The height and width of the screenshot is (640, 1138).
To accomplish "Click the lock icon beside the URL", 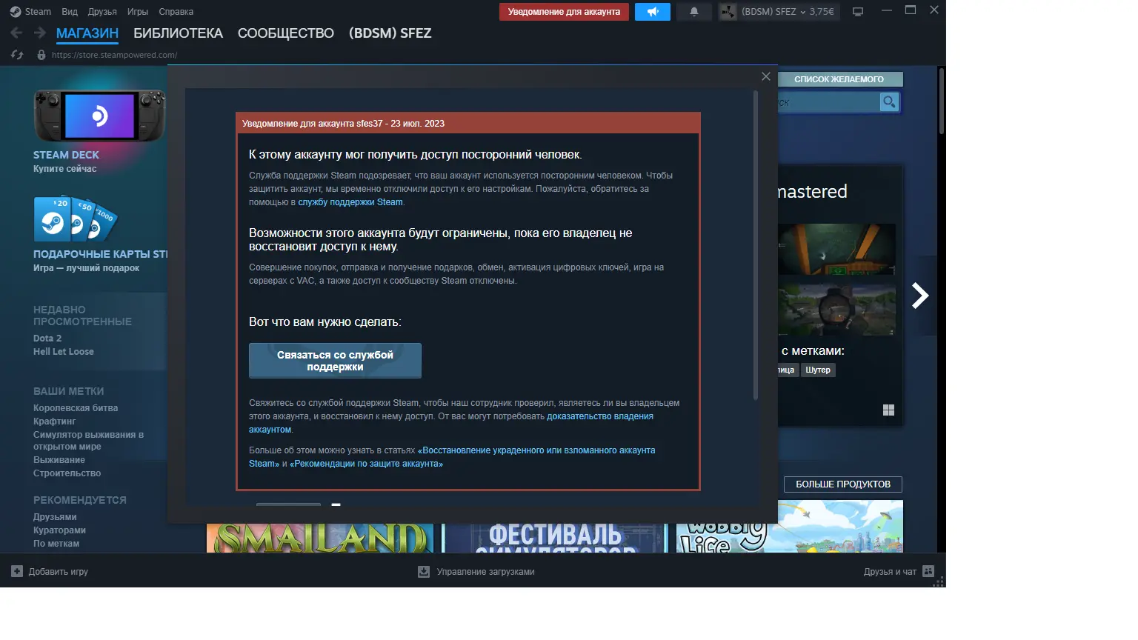I will (41, 55).
